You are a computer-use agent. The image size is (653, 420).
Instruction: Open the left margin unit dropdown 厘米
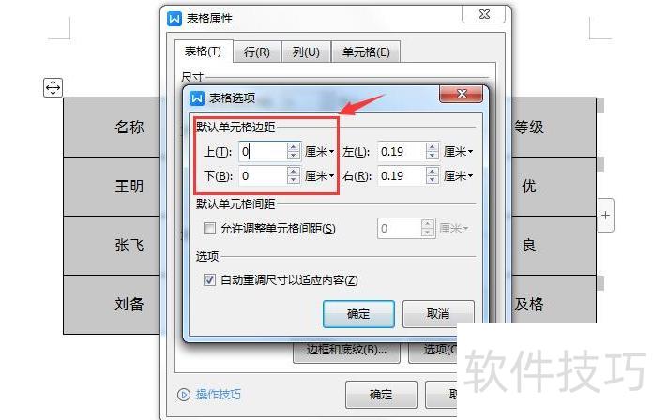[458, 152]
